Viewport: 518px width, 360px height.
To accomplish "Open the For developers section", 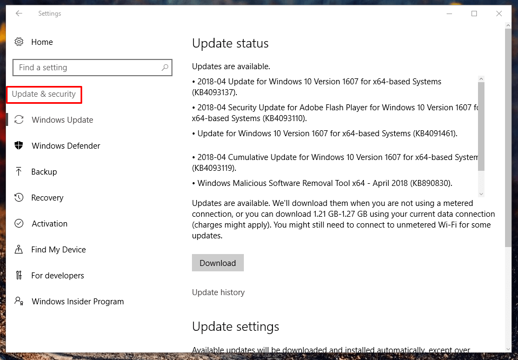I will [x=57, y=276].
